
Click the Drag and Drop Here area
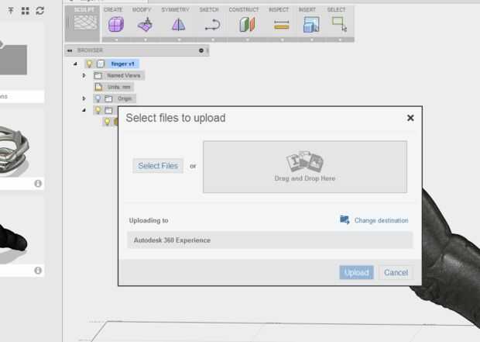(x=305, y=167)
